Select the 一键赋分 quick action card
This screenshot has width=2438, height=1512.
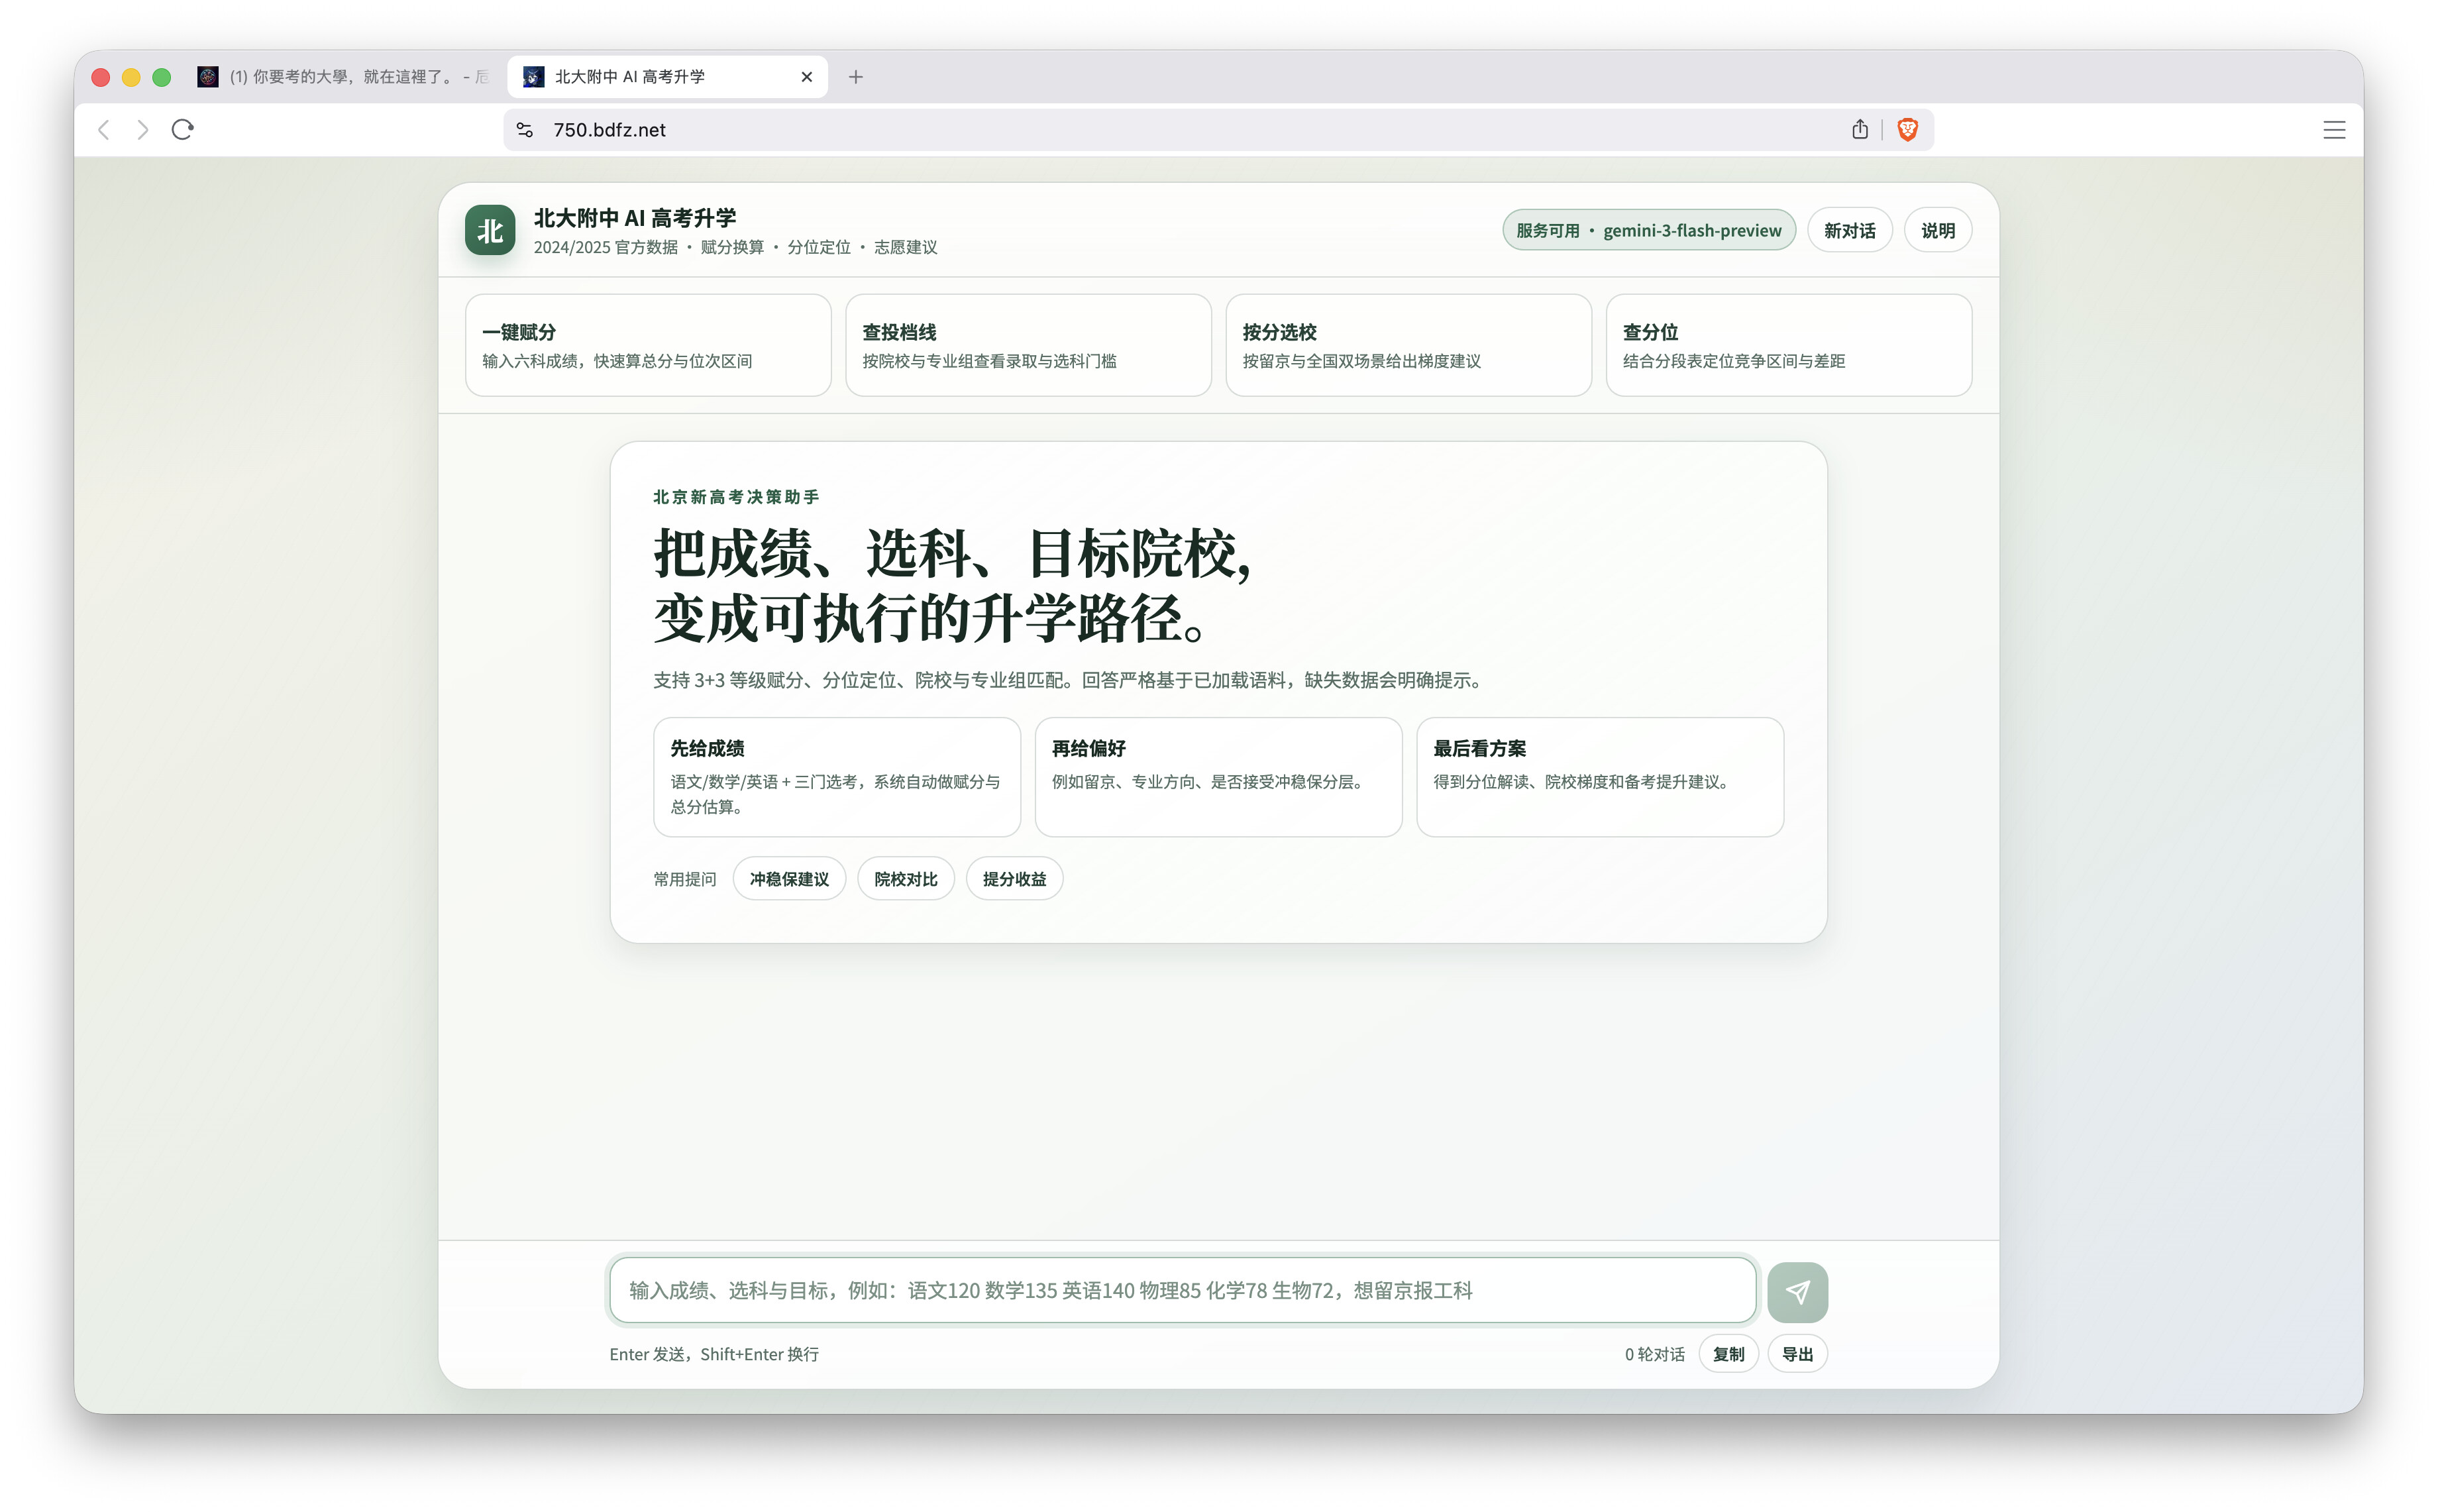[x=648, y=345]
